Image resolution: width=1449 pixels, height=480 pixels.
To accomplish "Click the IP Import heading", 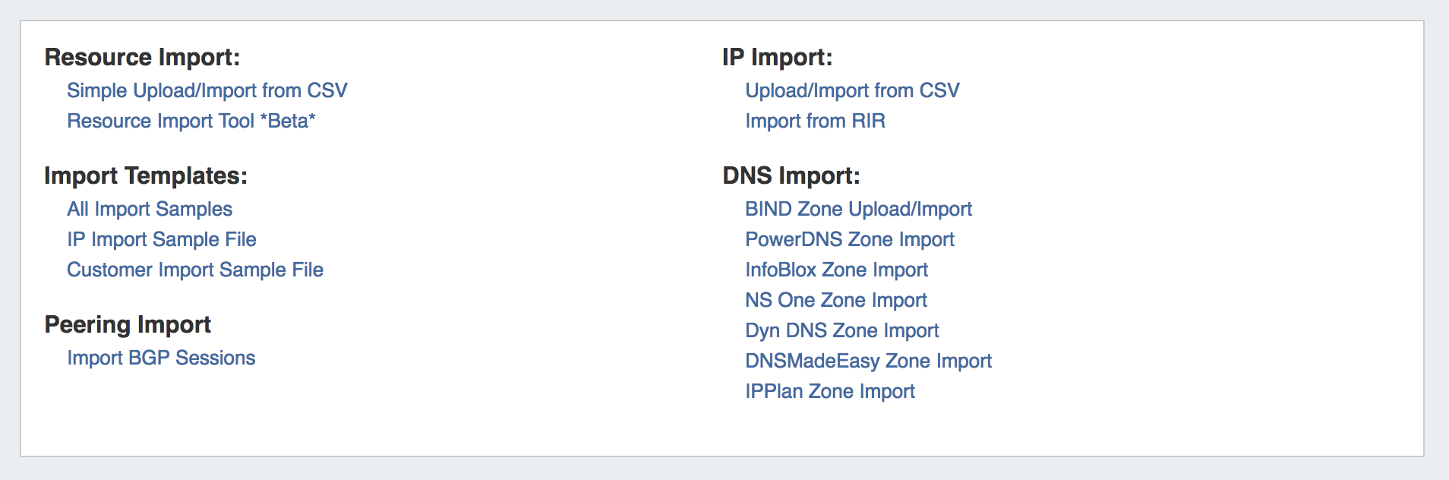I will pos(777,57).
